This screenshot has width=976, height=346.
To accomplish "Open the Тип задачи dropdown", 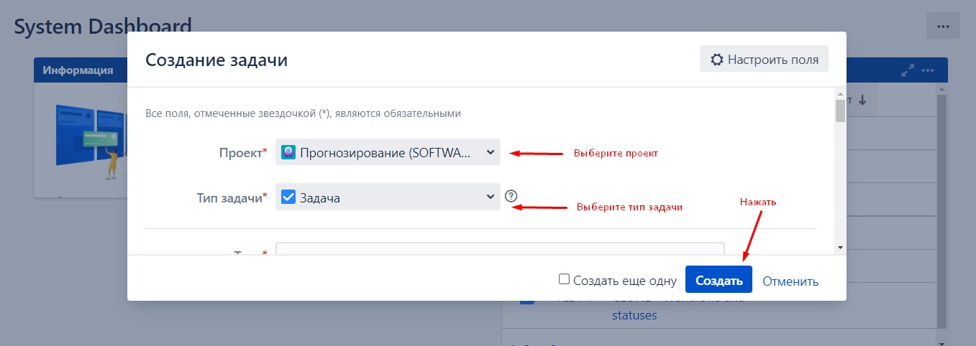I will (388, 197).
